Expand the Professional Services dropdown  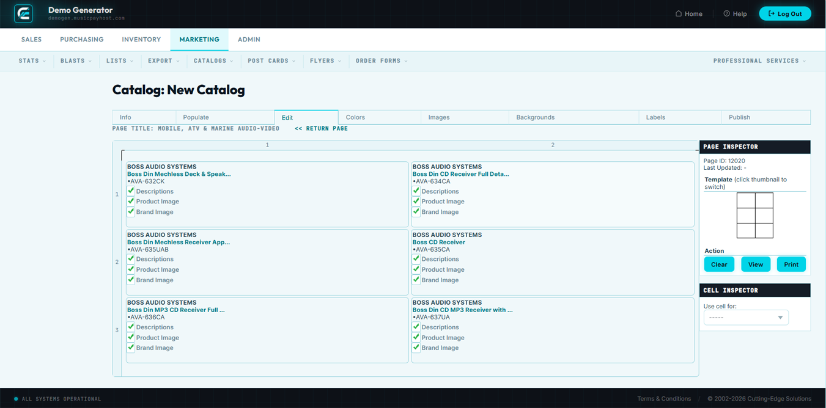tap(759, 61)
